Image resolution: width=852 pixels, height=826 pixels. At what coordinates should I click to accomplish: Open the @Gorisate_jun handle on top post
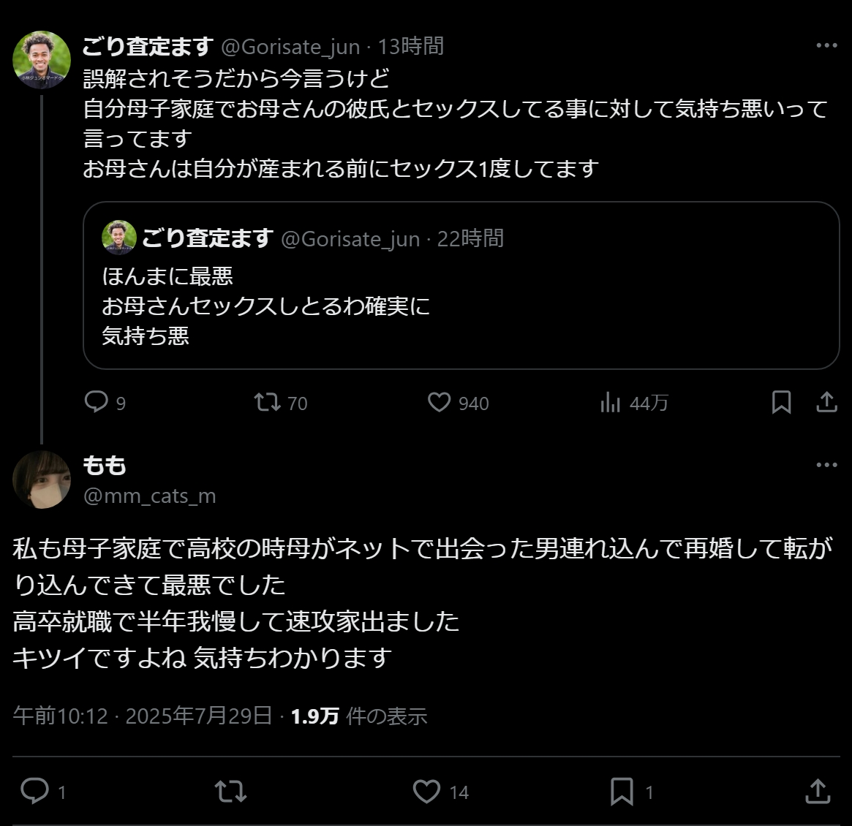[290, 47]
